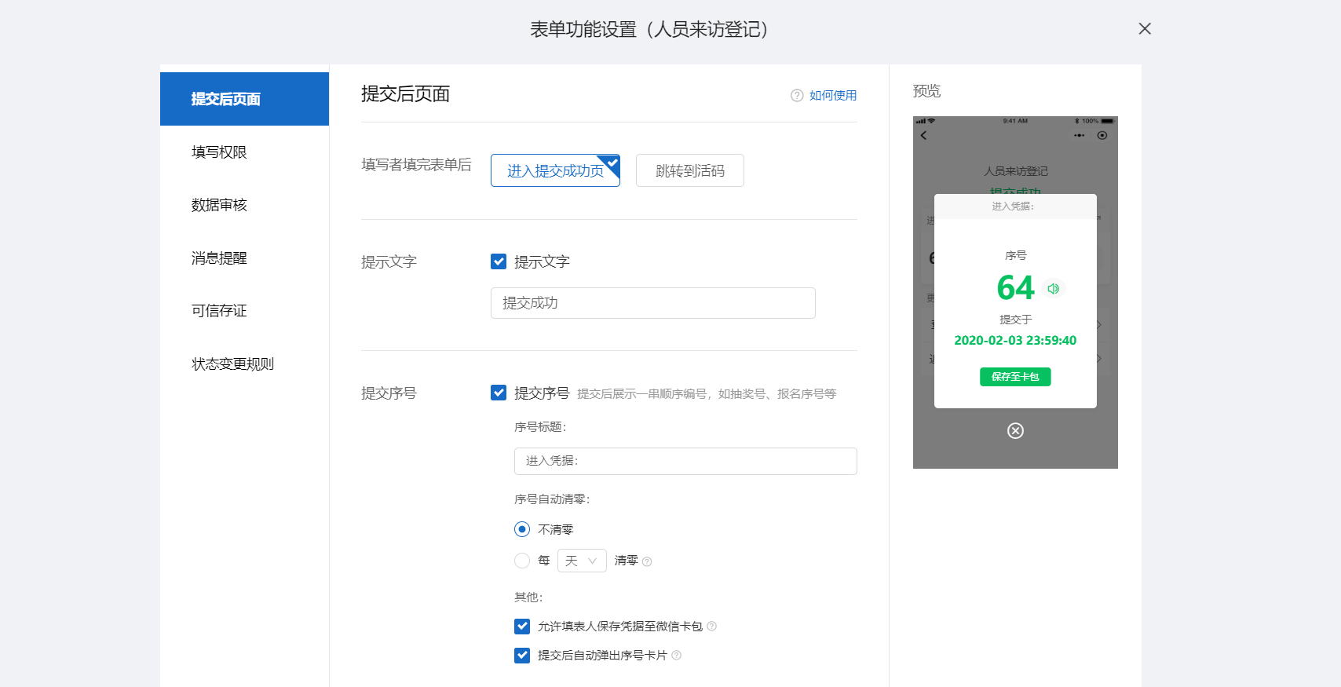This screenshot has height=687, width=1341.
Task: Click the target circle icon in phone preview
Action: coord(1102,135)
